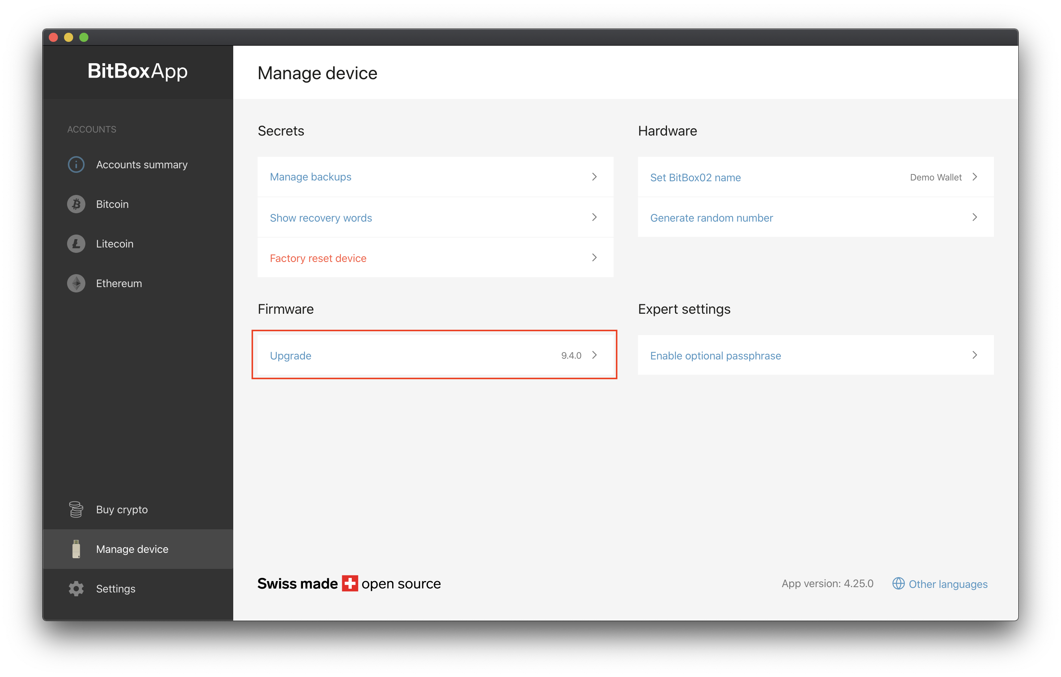Click the Buy crypto coins stack icon
1061x677 pixels.
[76, 509]
